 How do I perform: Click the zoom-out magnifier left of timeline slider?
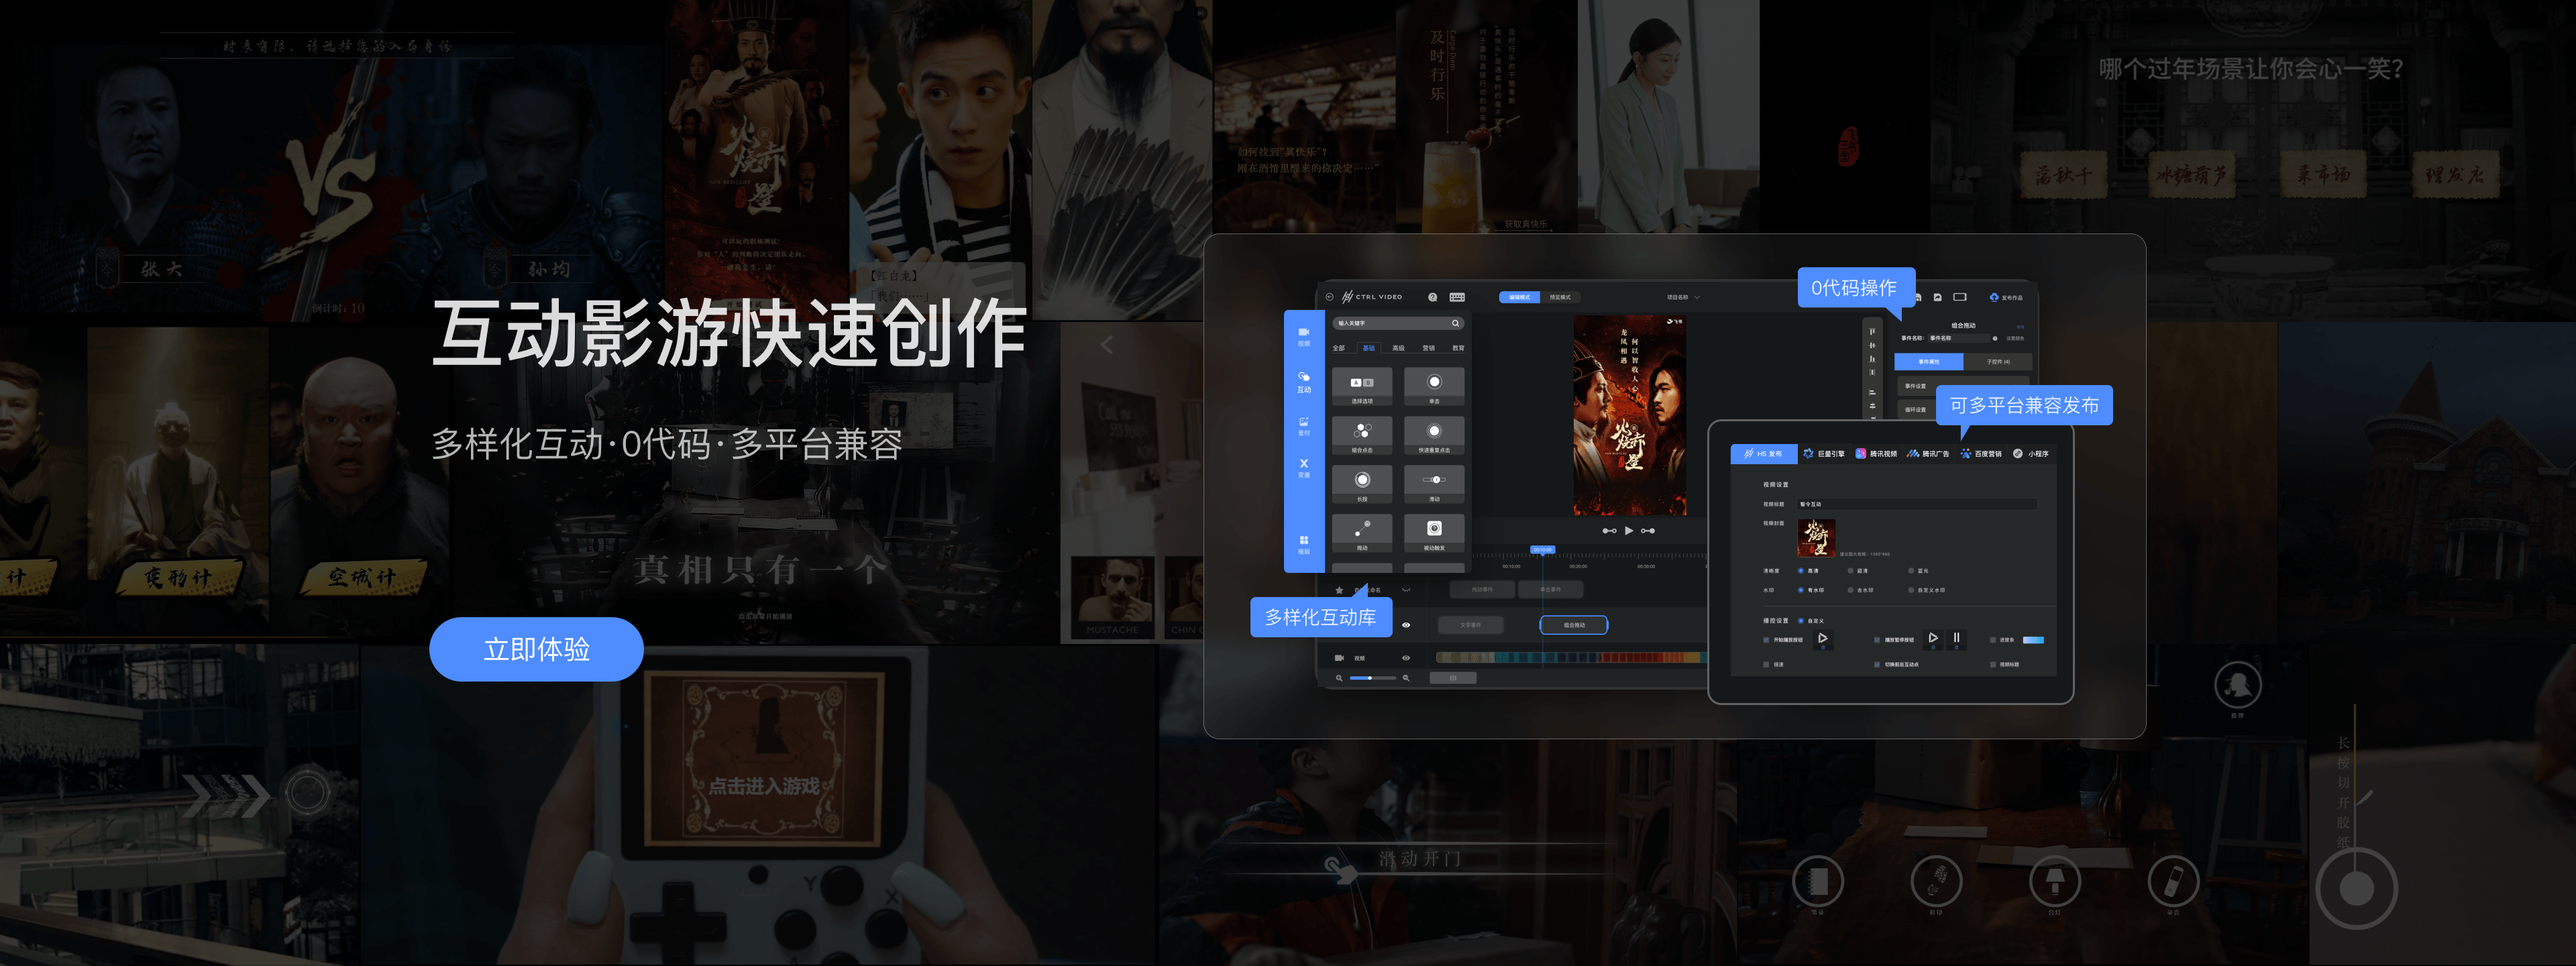coord(1340,678)
